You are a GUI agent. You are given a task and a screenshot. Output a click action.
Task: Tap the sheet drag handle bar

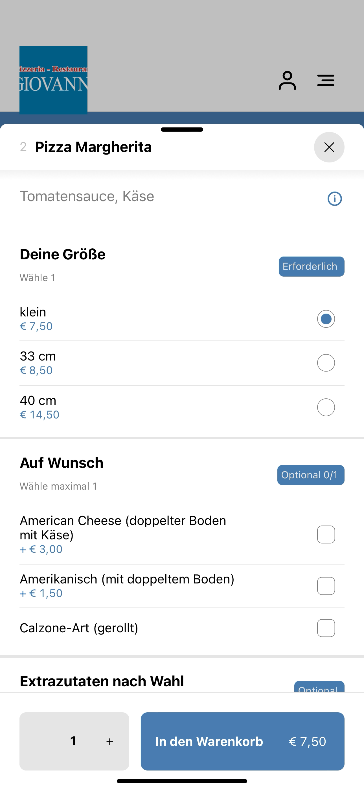(x=182, y=129)
